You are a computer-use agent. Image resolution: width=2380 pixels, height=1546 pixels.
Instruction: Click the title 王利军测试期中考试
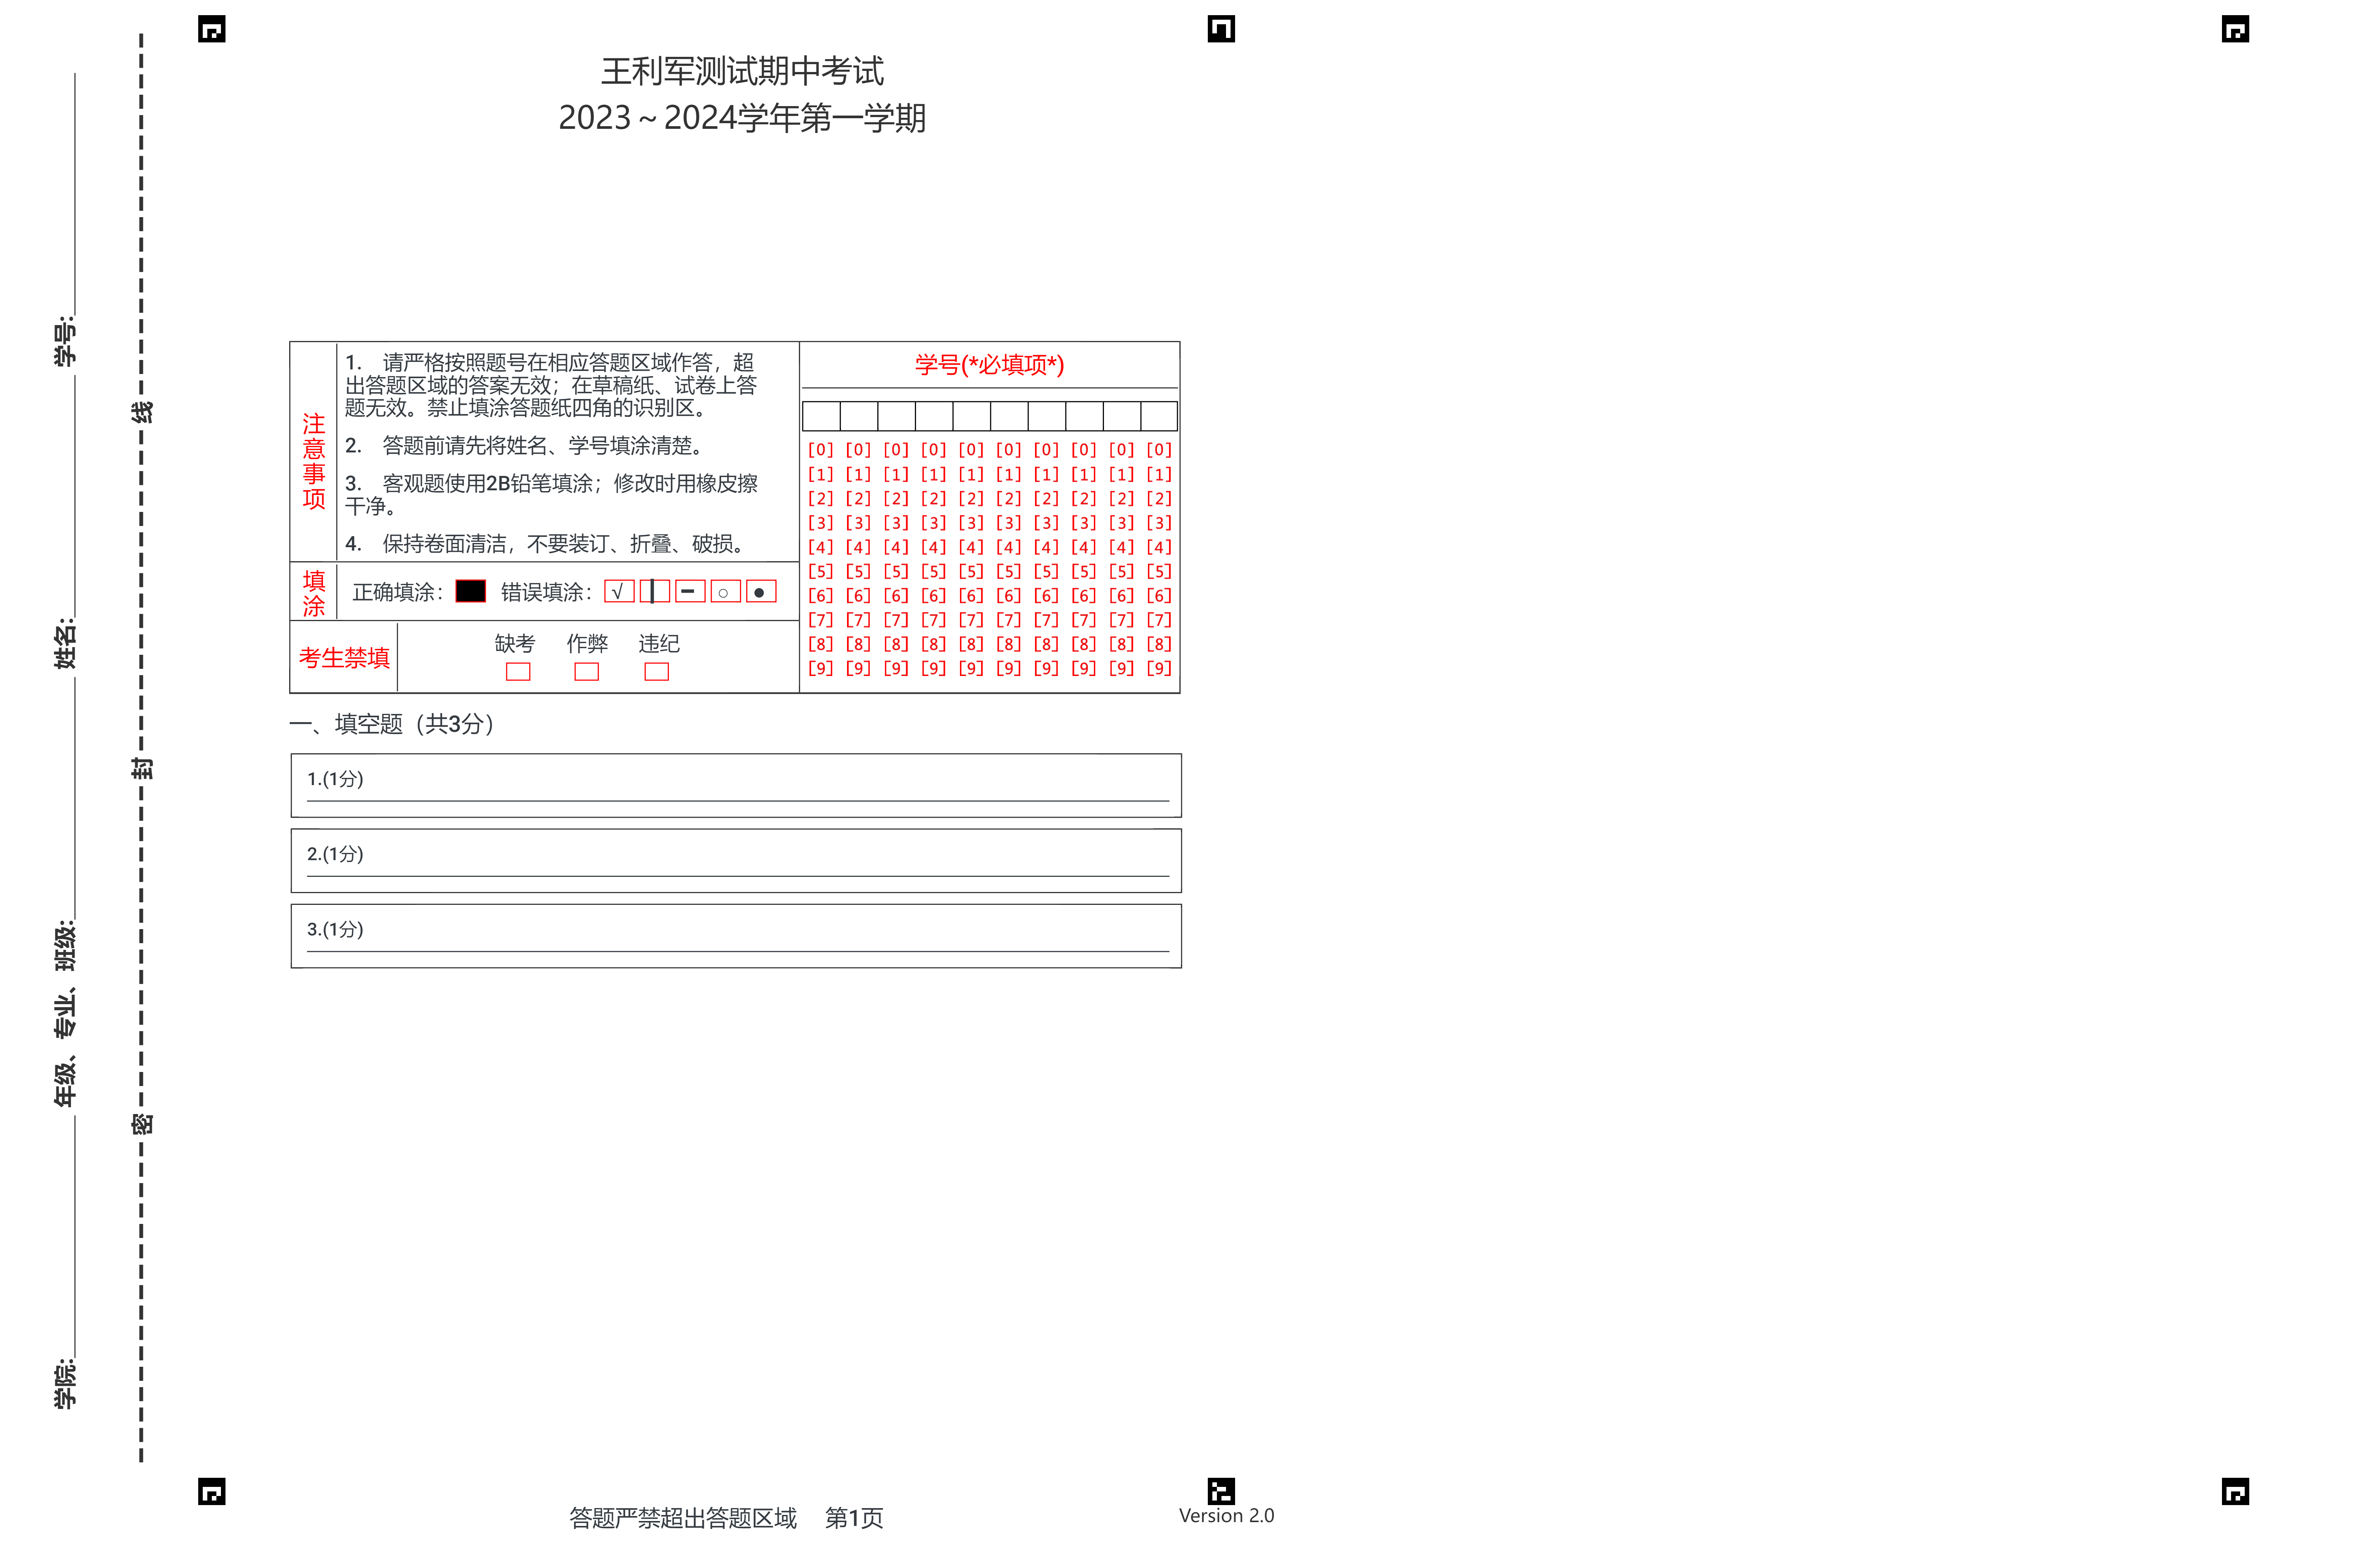[742, 71]
